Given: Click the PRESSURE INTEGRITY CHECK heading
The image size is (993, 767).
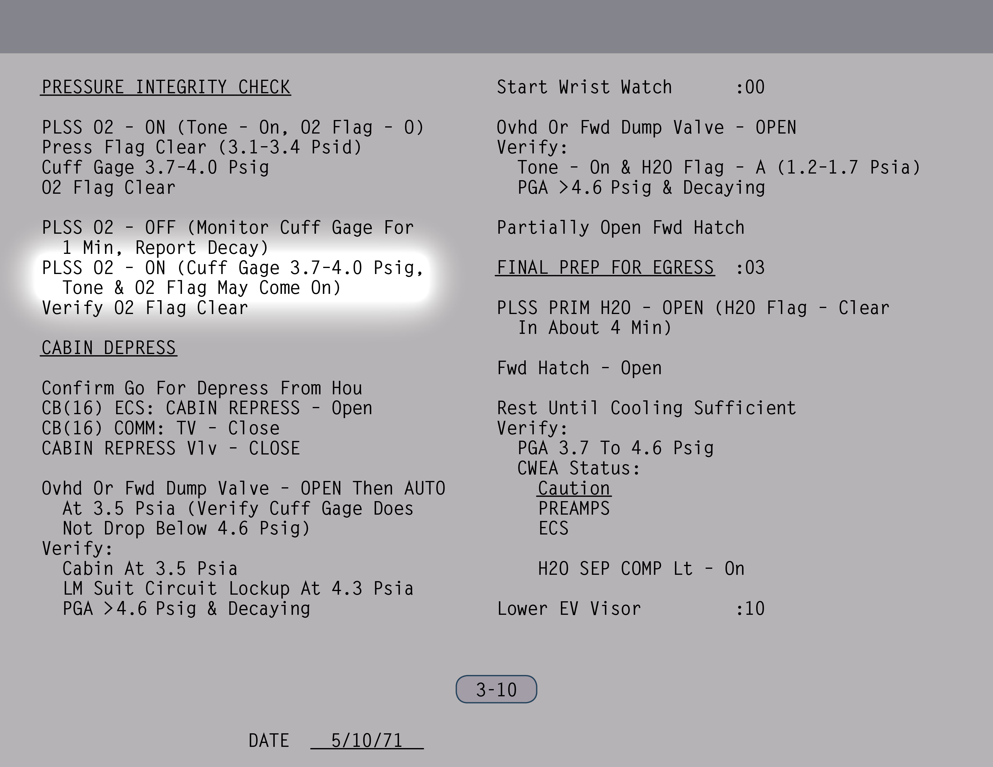Looking at the screenshot, I should 165,87.
